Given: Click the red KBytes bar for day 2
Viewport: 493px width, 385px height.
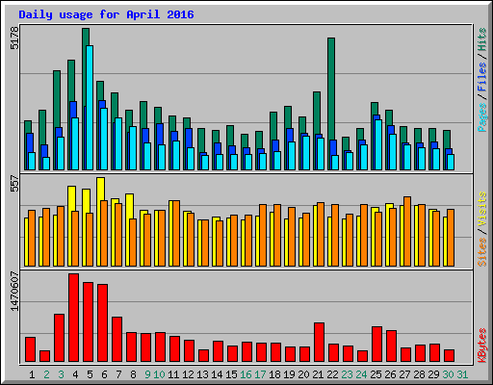Looking at the screenshot, I should [44, 356].
